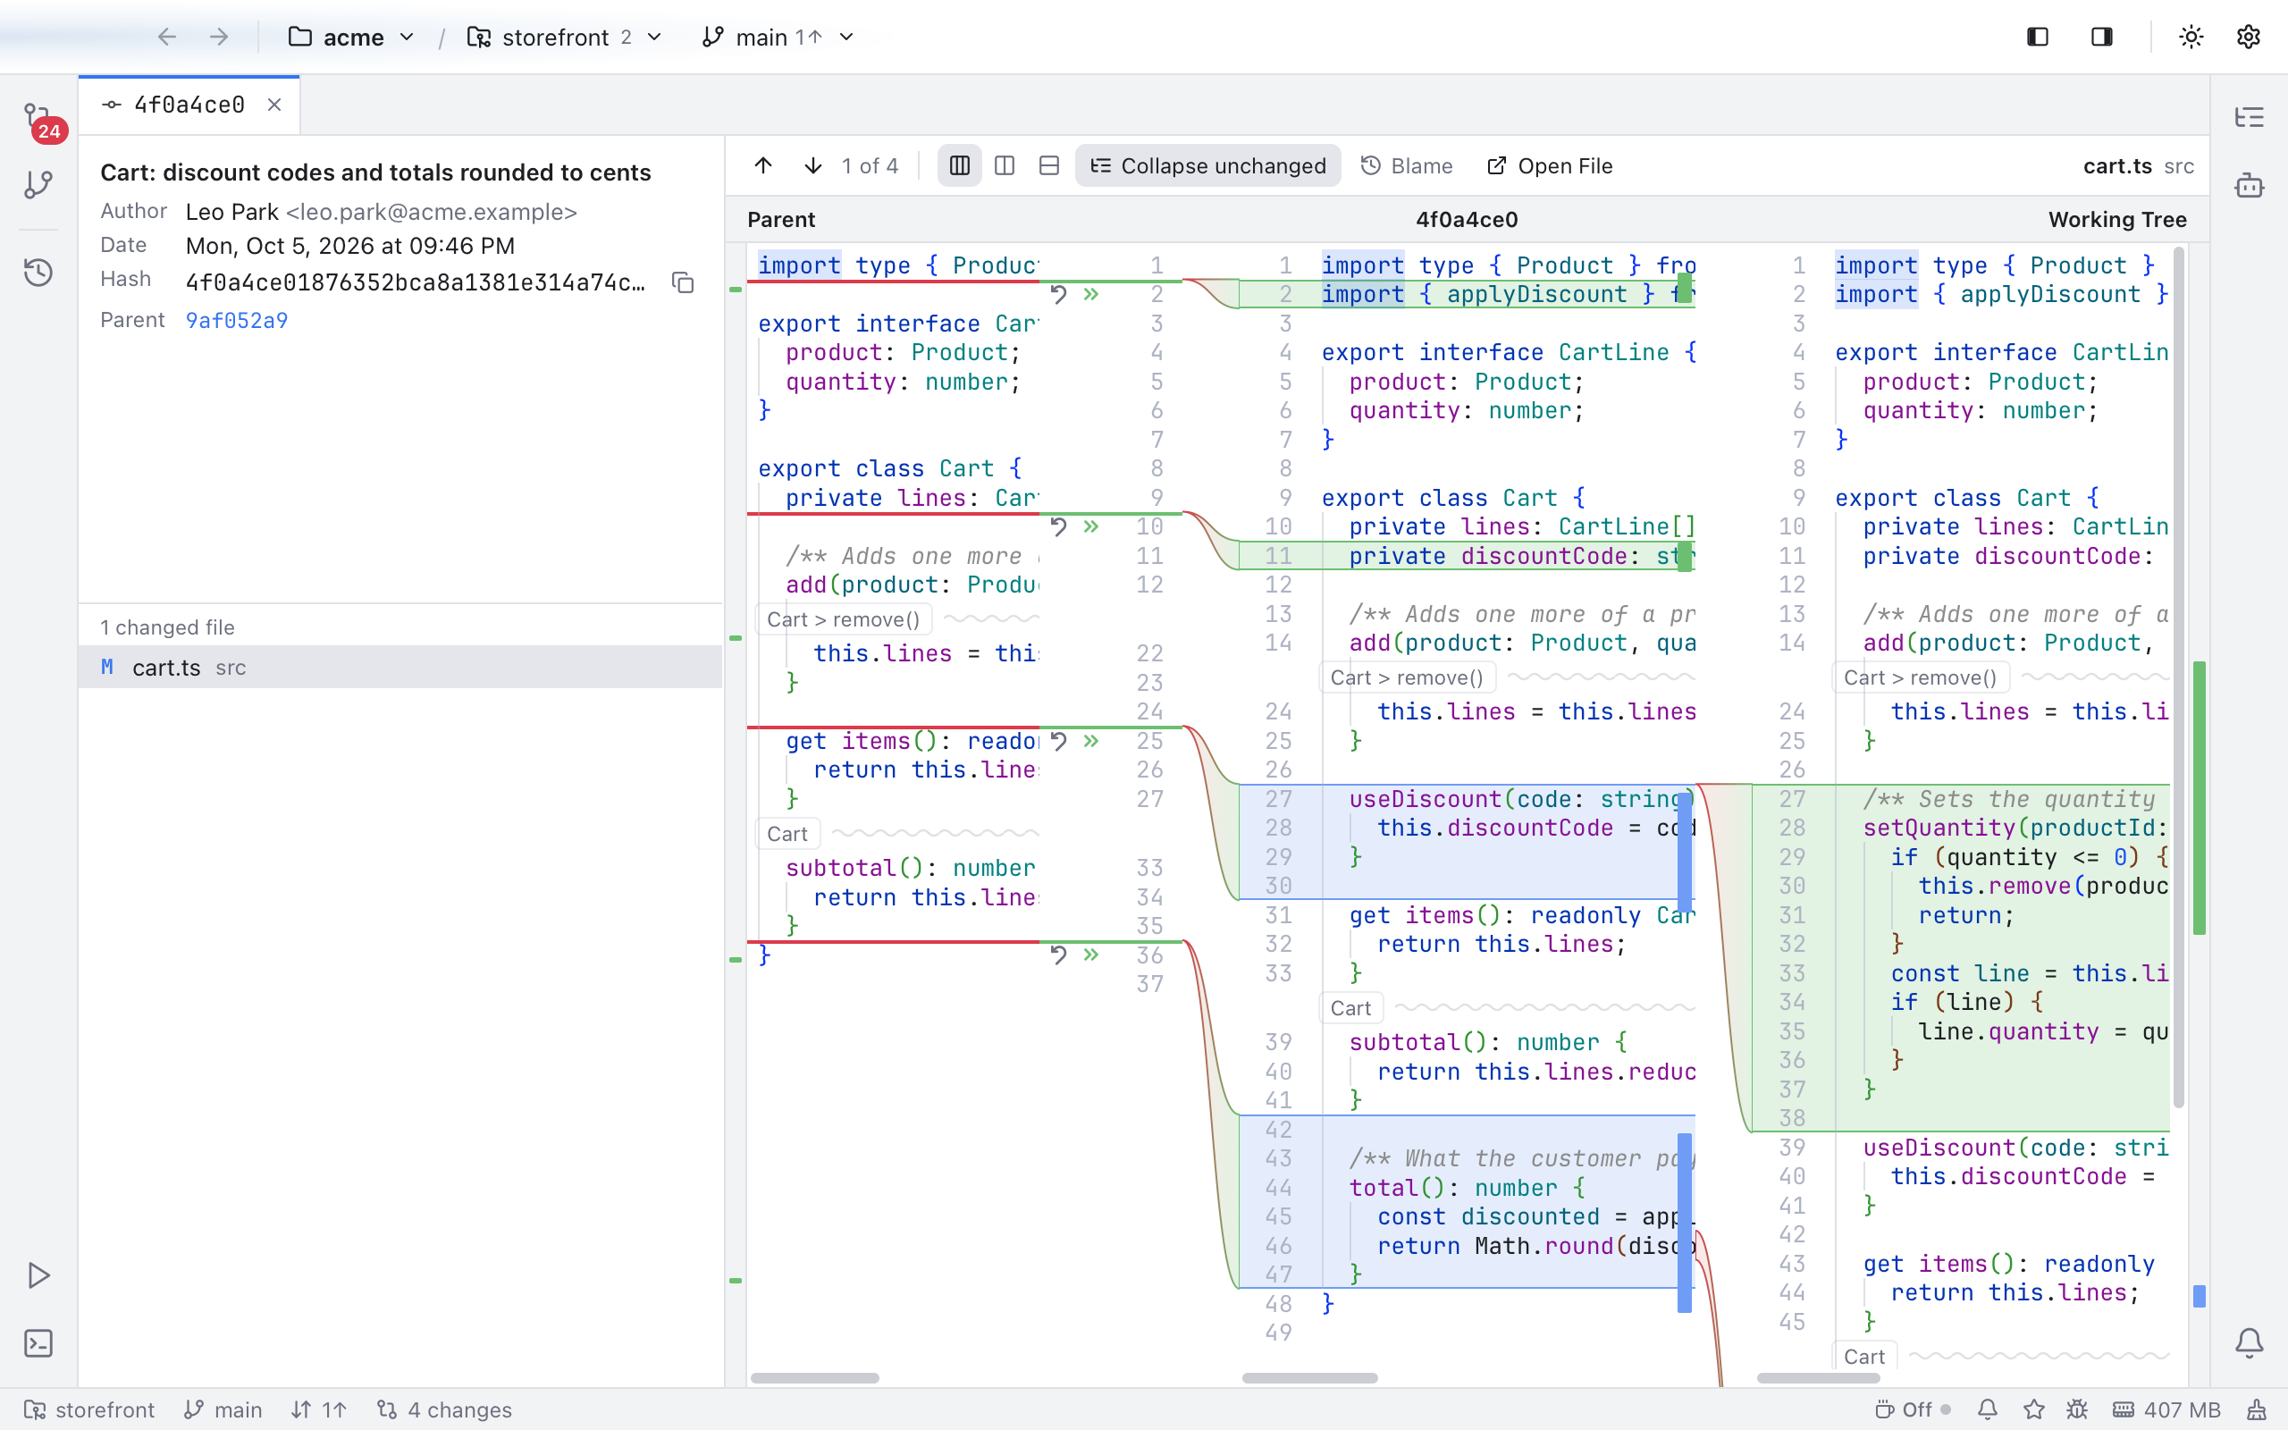The image size is (2288, 1430).
Task: Open notifications bell in right sidebar
Action: (2250, 1342)
